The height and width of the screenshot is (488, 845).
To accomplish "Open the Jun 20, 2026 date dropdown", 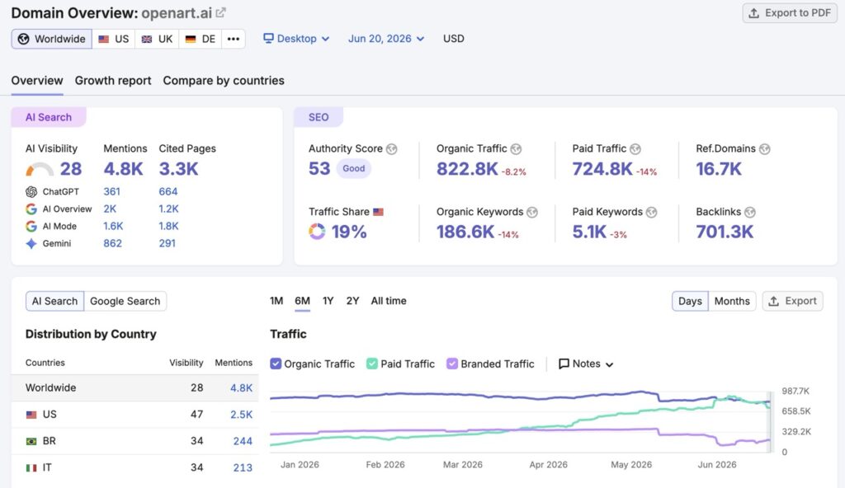I will pyautogui.click(x=386, y=39).
